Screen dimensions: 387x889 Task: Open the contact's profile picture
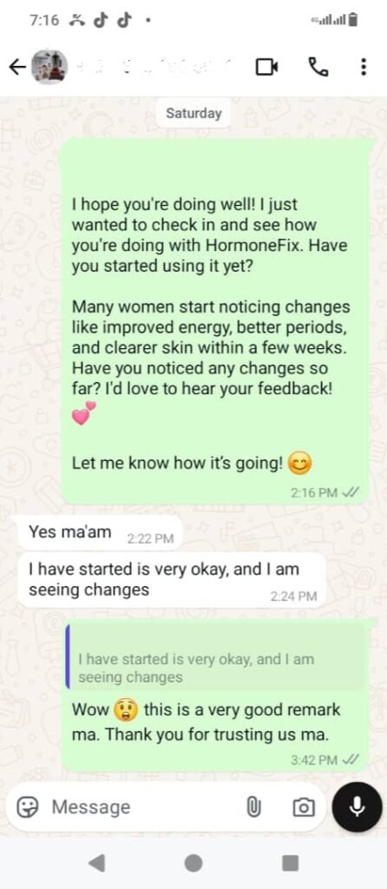[x=49, y=67]
